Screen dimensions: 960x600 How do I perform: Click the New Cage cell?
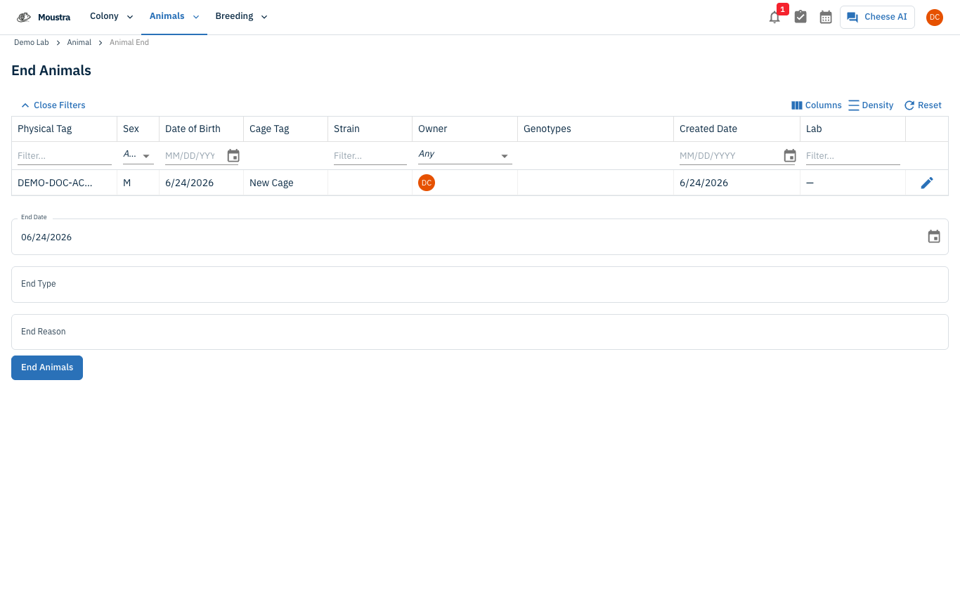[285, 183]
